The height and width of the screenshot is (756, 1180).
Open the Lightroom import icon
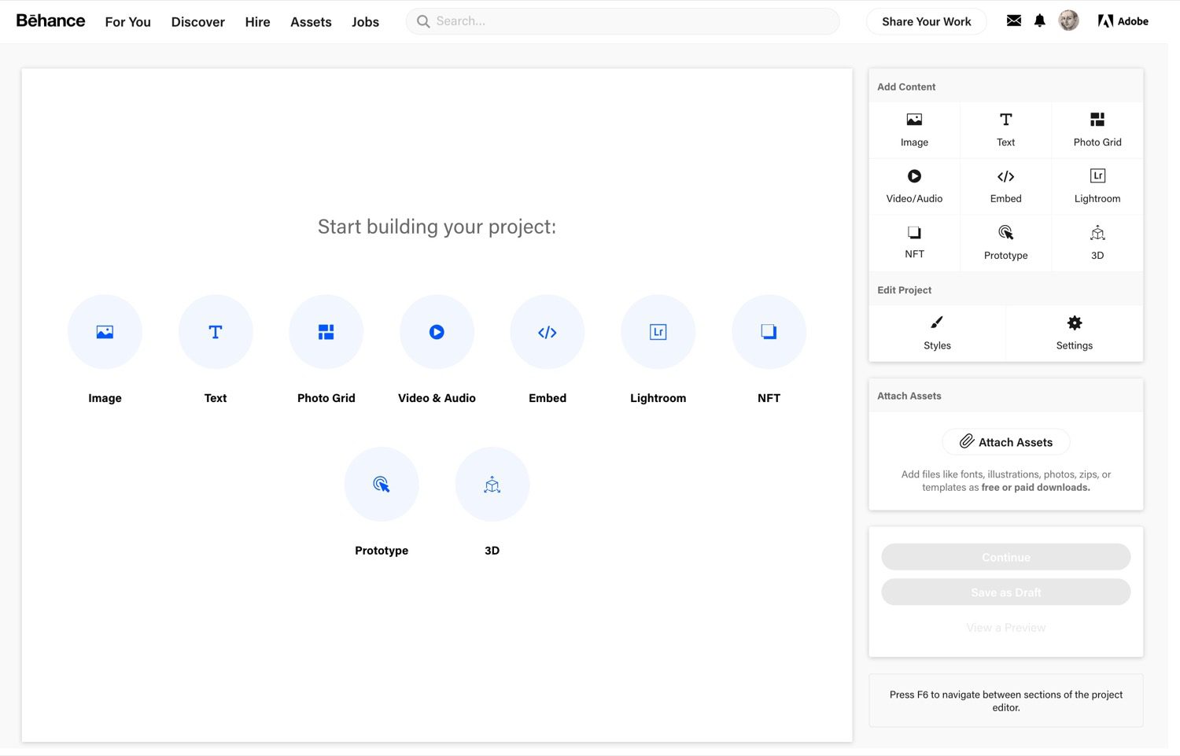click(1097, 176)
